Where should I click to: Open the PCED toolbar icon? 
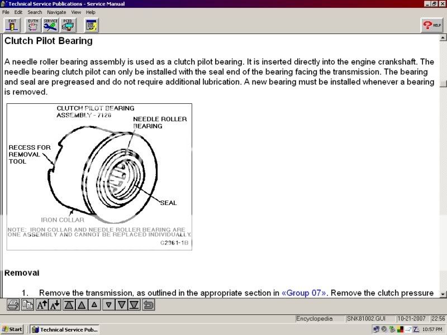point(69,25)
